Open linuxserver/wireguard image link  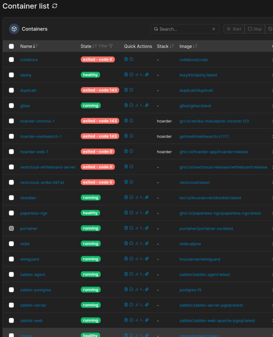coord(200,259)
